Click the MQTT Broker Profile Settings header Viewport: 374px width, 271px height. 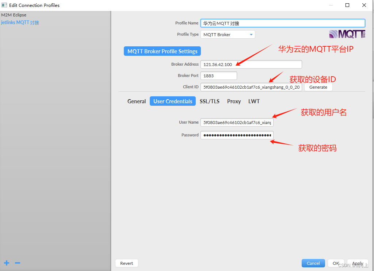[x=162, y=51]
